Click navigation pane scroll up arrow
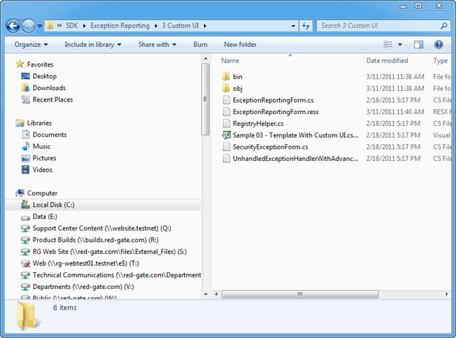This screenshot has height=338, width=456. click(x=205, y=59)
